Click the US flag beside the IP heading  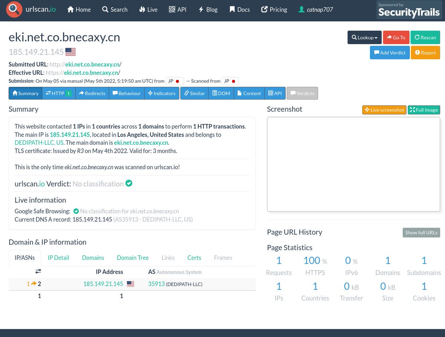[70, 52]
